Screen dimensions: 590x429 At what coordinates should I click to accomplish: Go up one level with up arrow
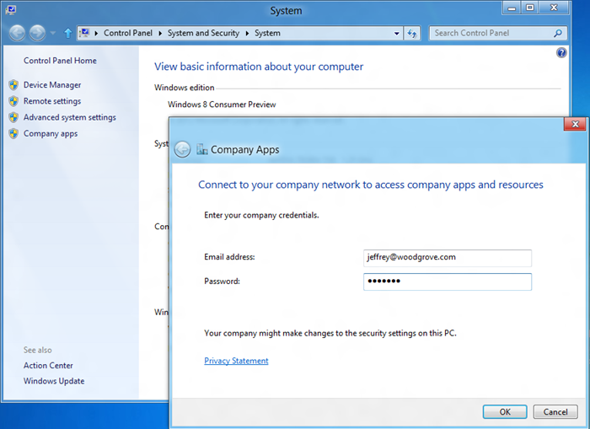click(x=67, y=34)
